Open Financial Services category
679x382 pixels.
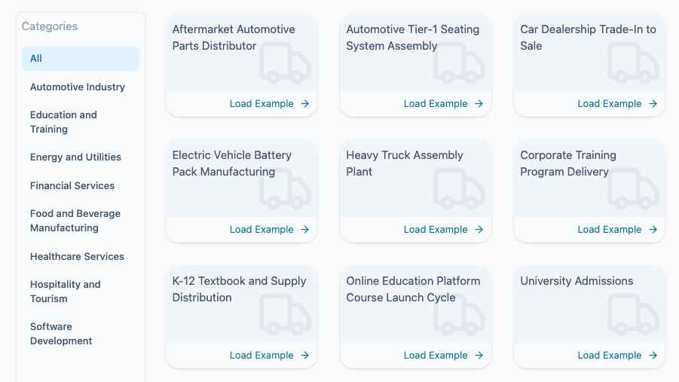(72, 186)
